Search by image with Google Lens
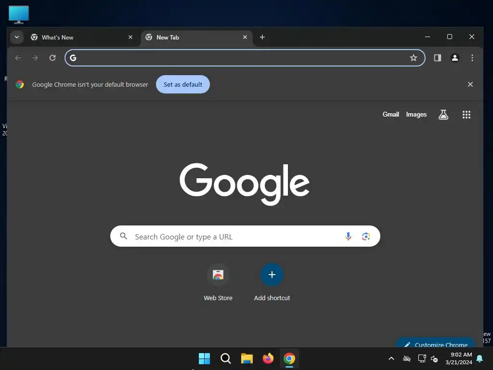The image size is (493, 370). click(x=366, y=236)
